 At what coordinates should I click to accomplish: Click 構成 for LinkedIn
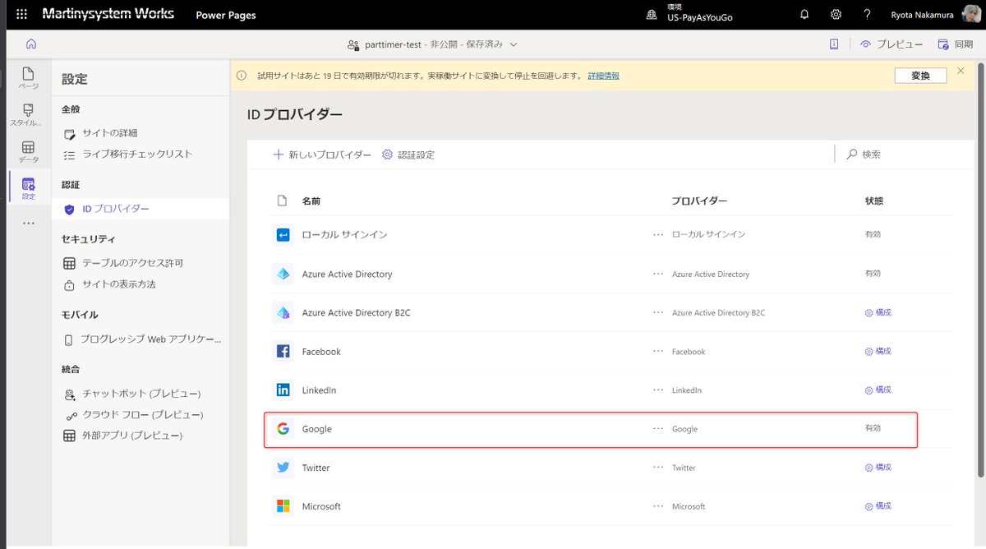878,390
